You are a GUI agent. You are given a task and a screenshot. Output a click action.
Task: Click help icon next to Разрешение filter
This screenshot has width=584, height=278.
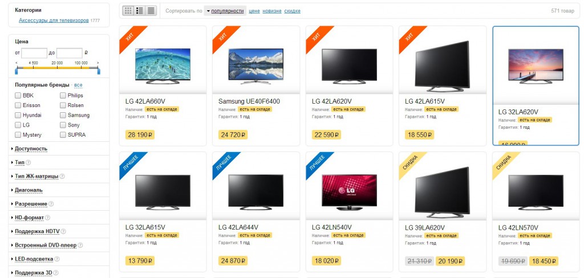click(51, 204)
